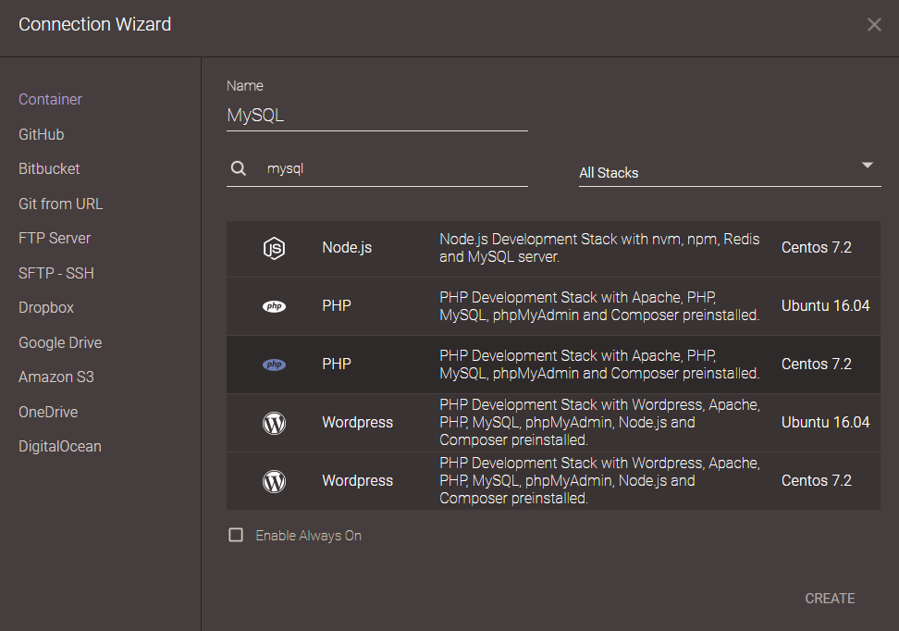The height and width of the screenshot is (631, 899).
Task: Select Container in the sidebar
Action: coord(51,99)
